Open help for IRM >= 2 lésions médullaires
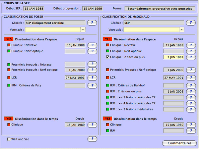Viewport: 199px width, 149px height. point(191,109)
